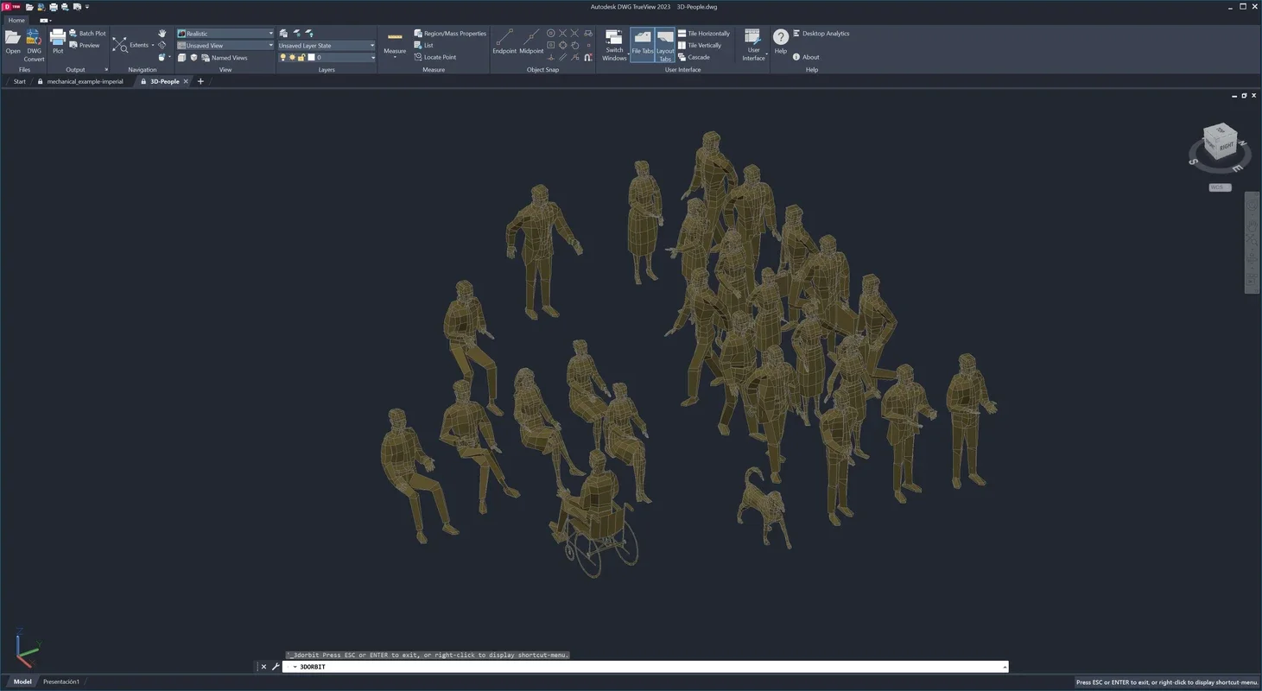1262x691 pixels.
Task: Open the Named Views manager
Action: (225, 58)
